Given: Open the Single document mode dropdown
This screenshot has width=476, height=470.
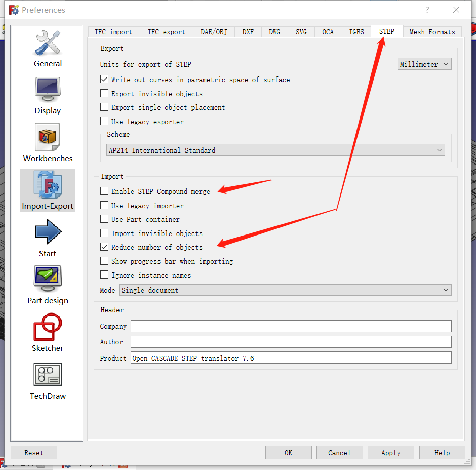Looking at the screenshot, I should coord(285,290).
